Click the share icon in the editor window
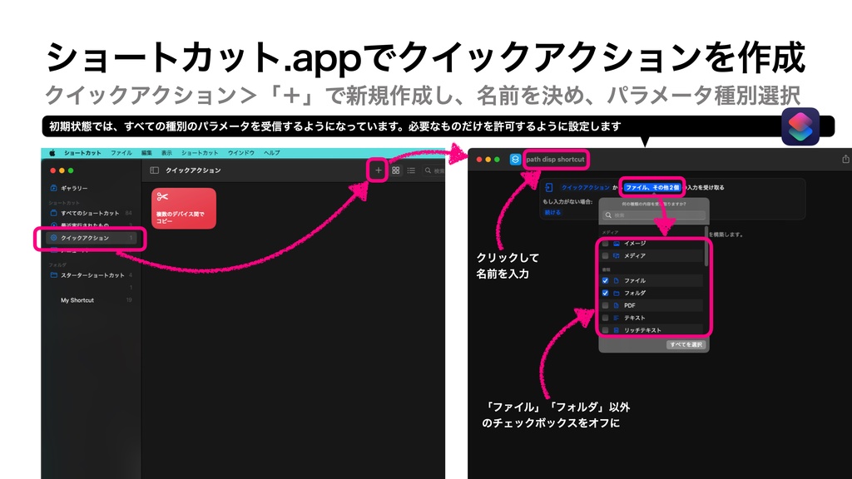 click(846, 159)
